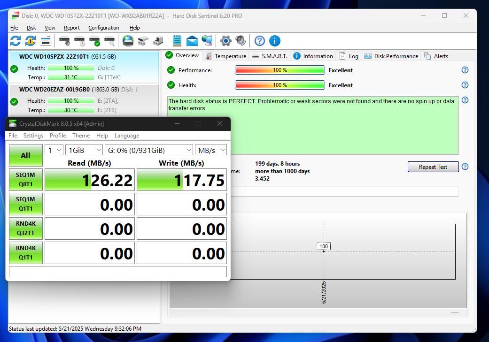The image size is (489, 342).
Task: Open the Log tab
Action: (x=349, y=56)
